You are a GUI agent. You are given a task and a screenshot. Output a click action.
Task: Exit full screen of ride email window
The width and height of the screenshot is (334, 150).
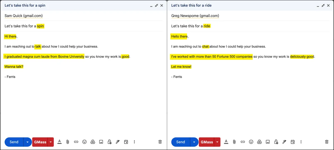323,5
